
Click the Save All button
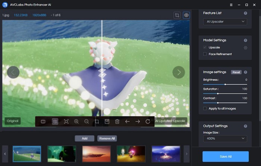tap(226, 157)
